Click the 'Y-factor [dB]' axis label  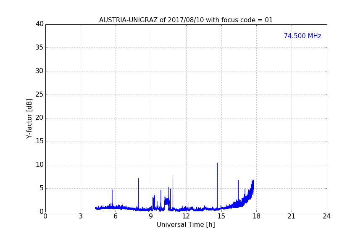(x=29, y=118)
